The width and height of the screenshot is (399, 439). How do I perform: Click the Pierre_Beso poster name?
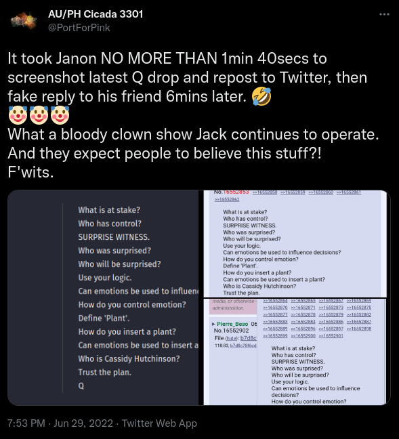click(232, 324)
